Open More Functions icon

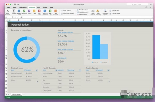(x=56, y=11)
